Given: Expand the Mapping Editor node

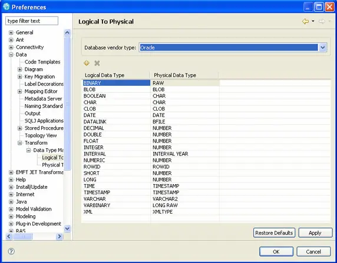Looking at the screenshot, I should [x=19, y=91].
